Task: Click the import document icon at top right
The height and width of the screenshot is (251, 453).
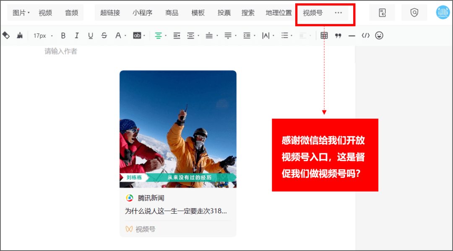Action: [382, 12]
